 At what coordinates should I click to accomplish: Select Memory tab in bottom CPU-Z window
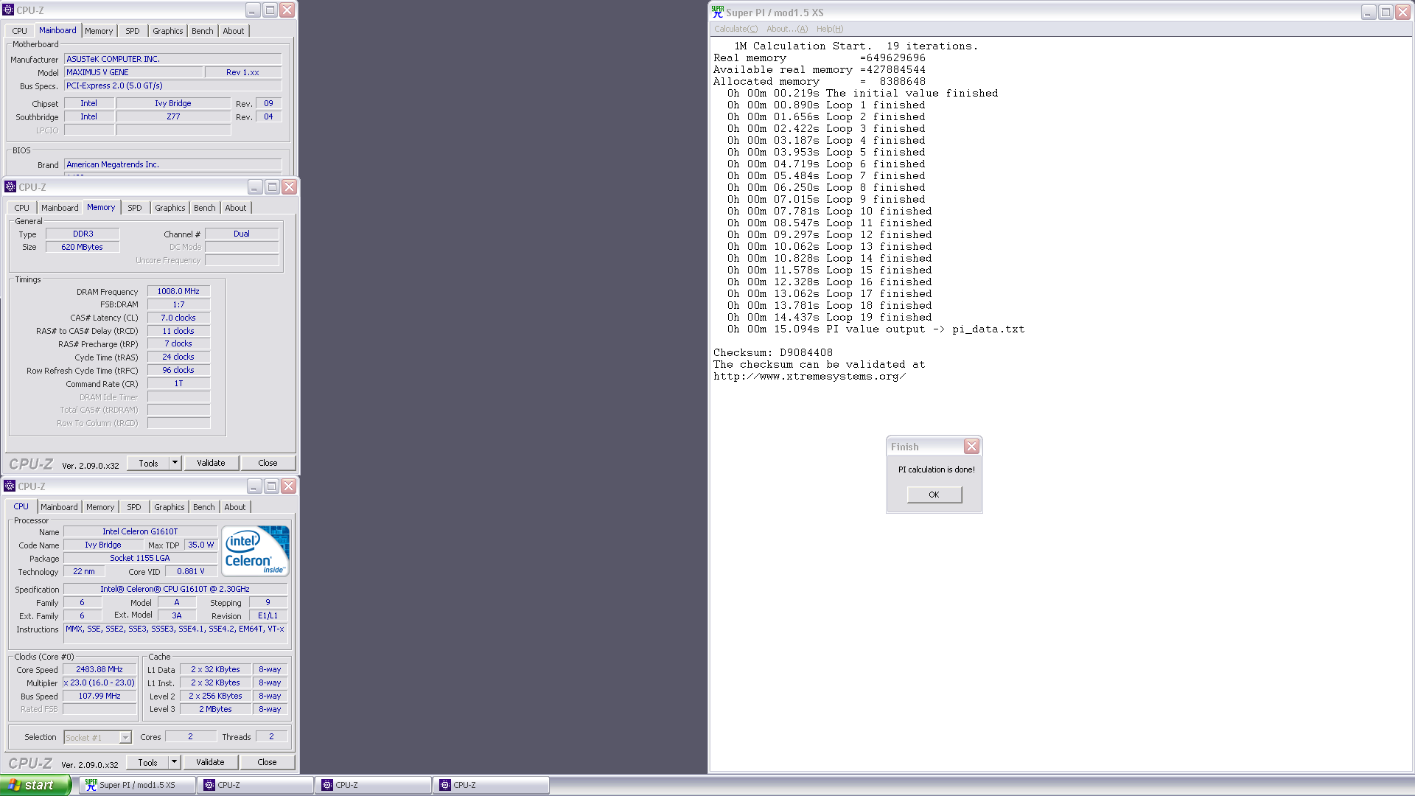[x=100, y=507]
